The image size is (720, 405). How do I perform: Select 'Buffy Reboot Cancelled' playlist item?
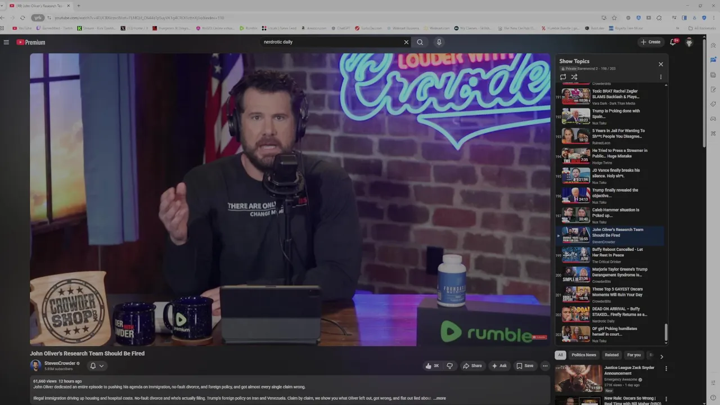click(x=610, y=254)
